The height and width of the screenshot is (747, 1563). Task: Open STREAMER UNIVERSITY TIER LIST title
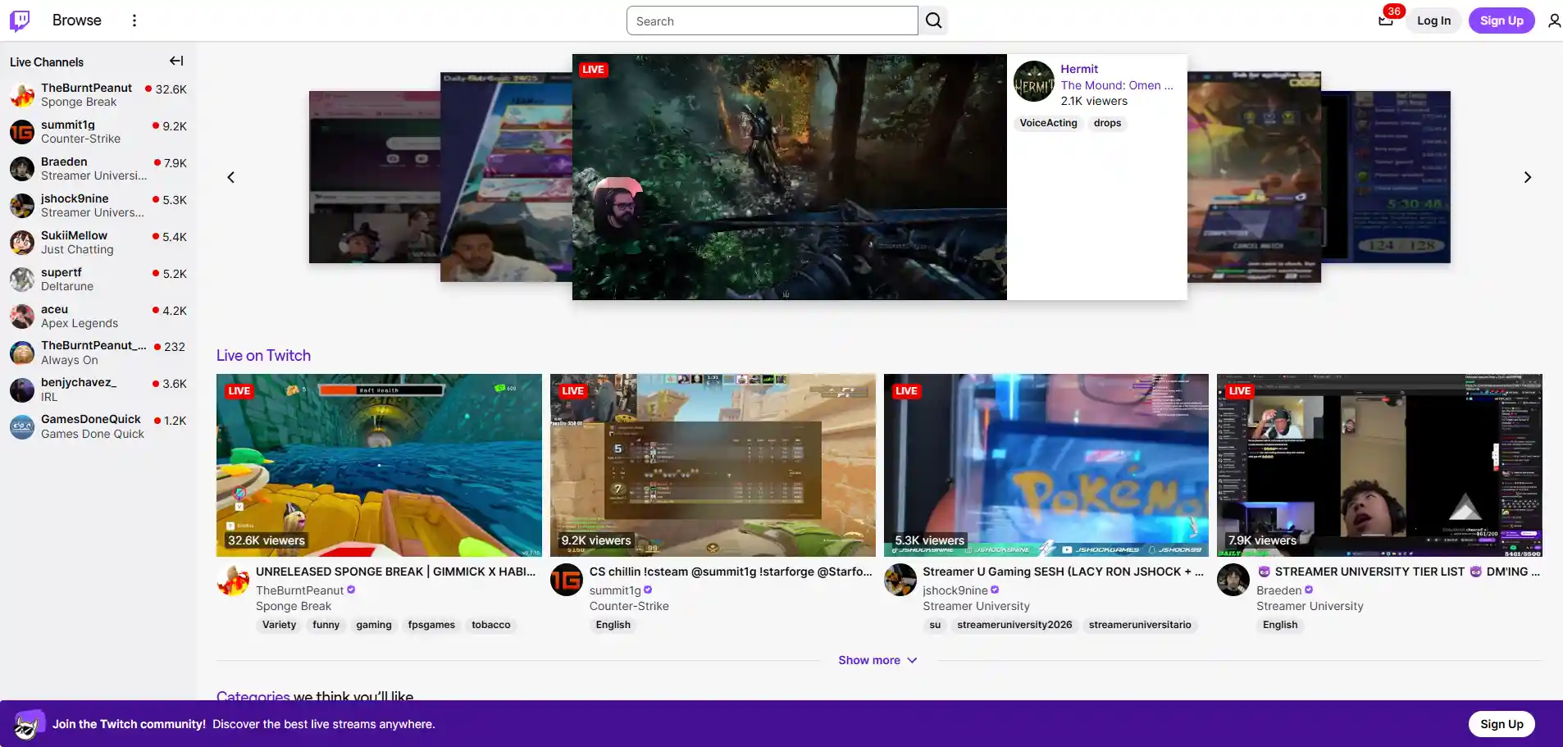click(1398, 572)
